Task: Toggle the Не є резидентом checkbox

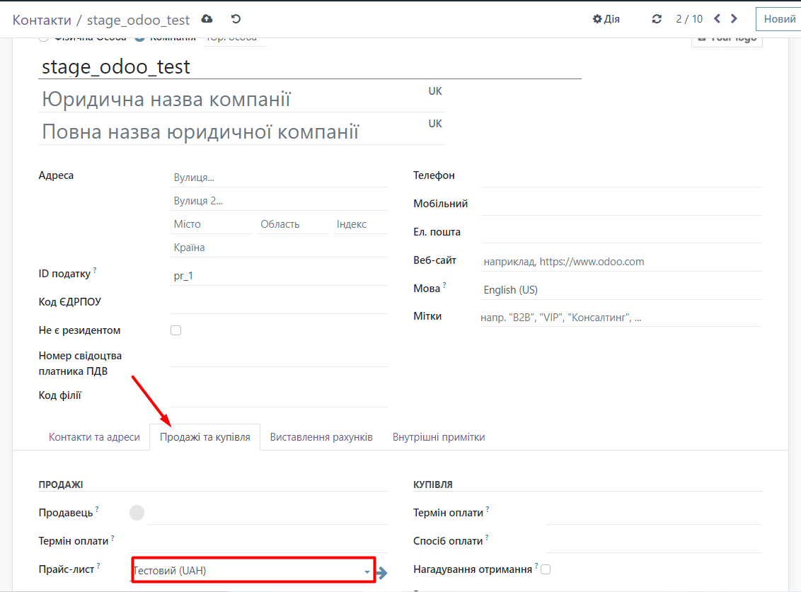Action: 176,330
